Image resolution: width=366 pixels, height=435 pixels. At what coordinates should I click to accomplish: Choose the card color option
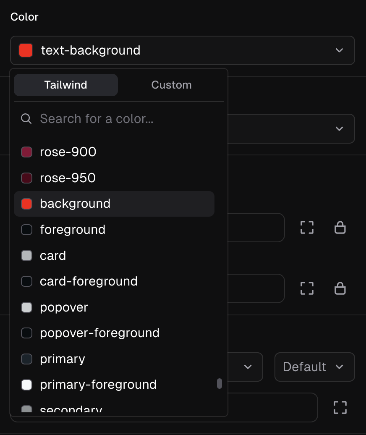pos(53,256)
